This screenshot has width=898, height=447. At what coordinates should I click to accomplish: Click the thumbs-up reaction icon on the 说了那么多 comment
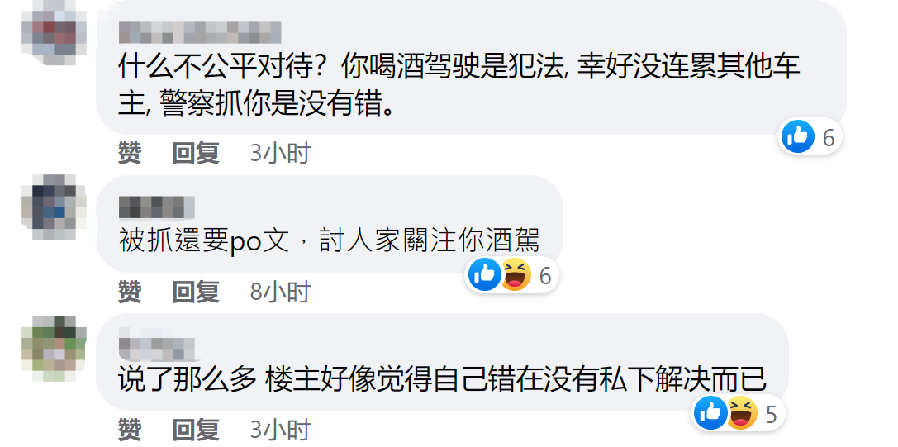click(710, 412)
